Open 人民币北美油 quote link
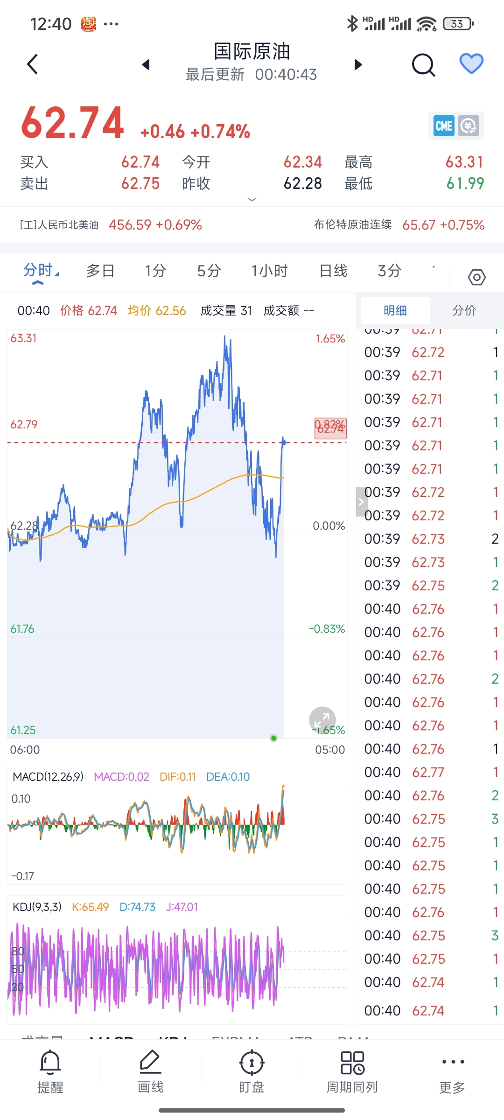Screen dimensions: 504x1120 [111, 225]
